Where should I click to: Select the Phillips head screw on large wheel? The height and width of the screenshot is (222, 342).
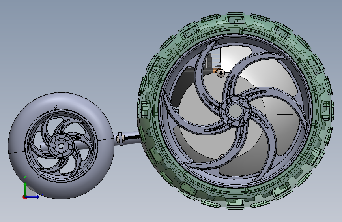(x=221, y=73)
